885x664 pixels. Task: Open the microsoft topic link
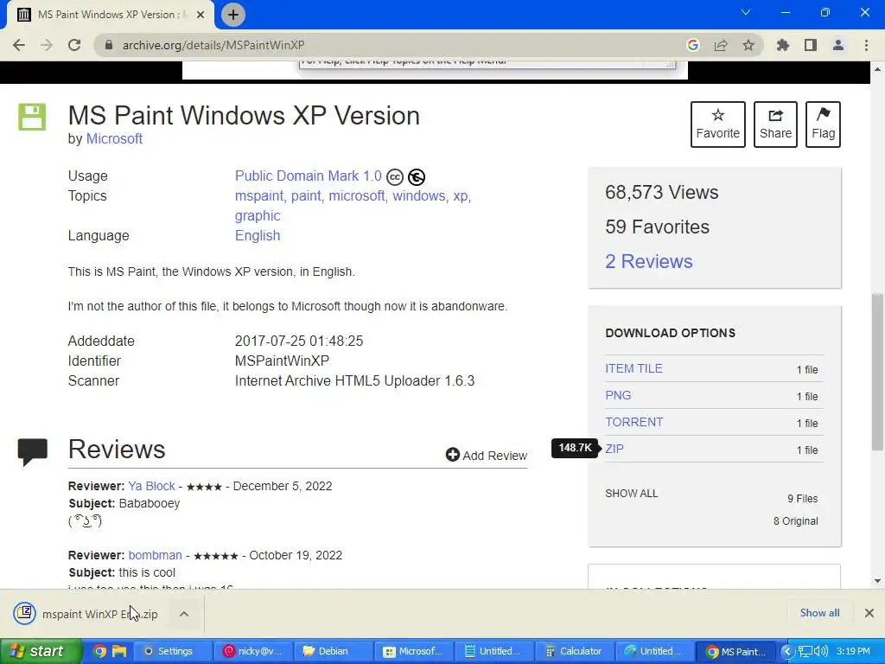pyautogui.click(x=357, y=196)
